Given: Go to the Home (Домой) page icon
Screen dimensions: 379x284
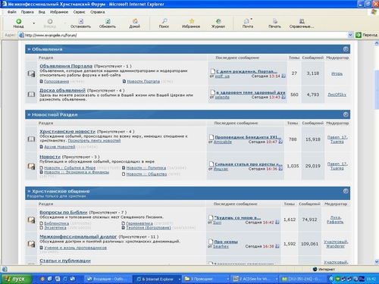Looking at the screenshot, I should click(x=135, y=21).
